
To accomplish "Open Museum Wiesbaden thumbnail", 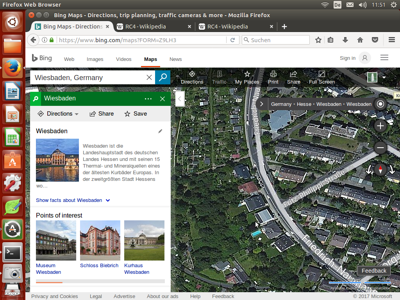I will click(x=56, y=240).
